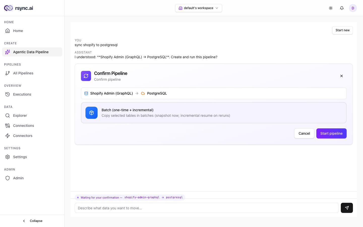Expand workspace selector chevron
This screenshot has width=363, height=227.
coord(217,8)
